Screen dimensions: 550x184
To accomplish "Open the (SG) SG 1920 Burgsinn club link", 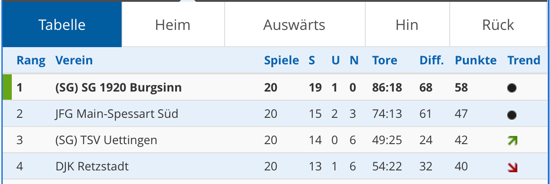I will click(x=118, y=87).
